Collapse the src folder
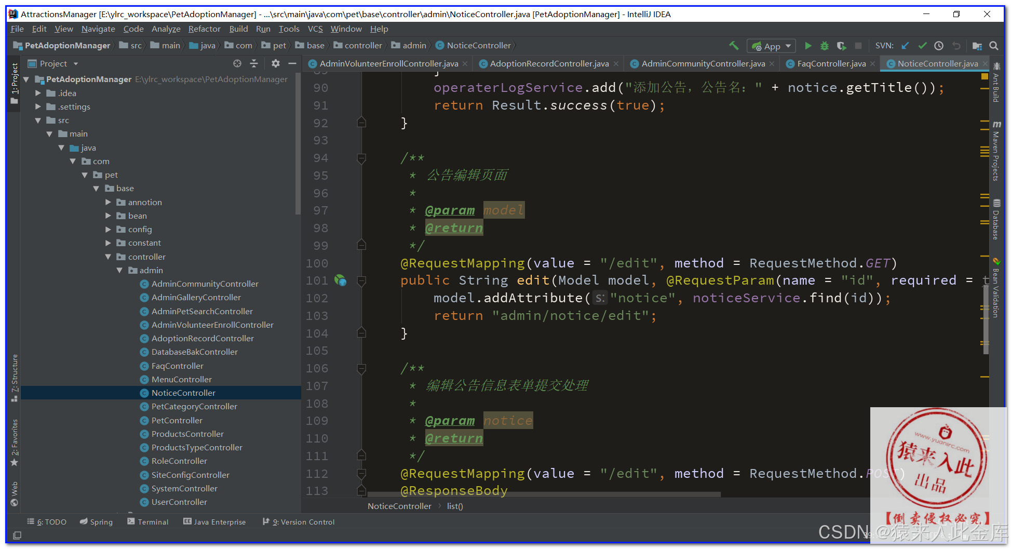Screen dimensions: 1011x549 click(38, 120)
